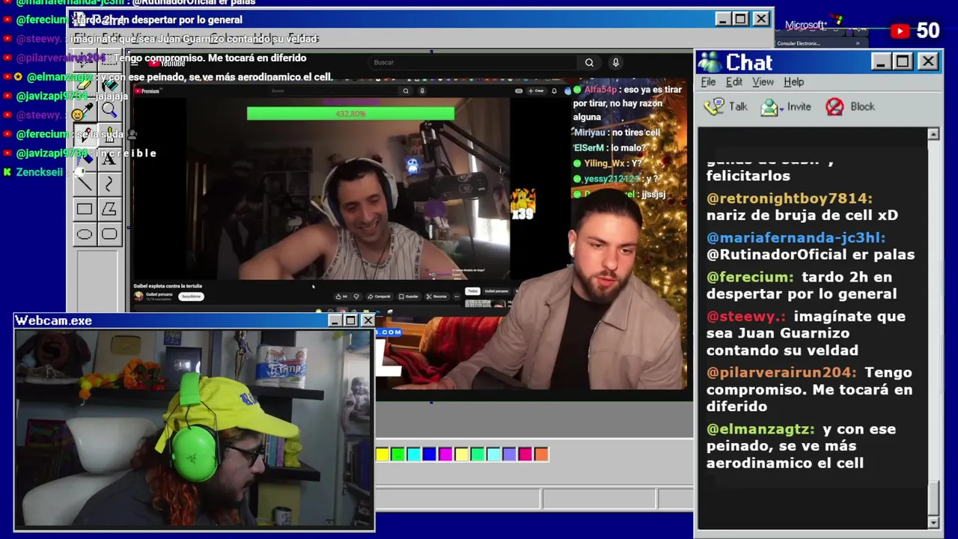The height and width of the screenshot is (539, 958).
Task: Open the Edit menu in Chat
Action: (x=734, y=82)
